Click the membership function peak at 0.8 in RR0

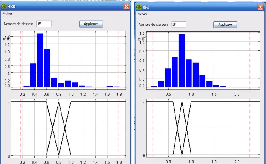59,102
